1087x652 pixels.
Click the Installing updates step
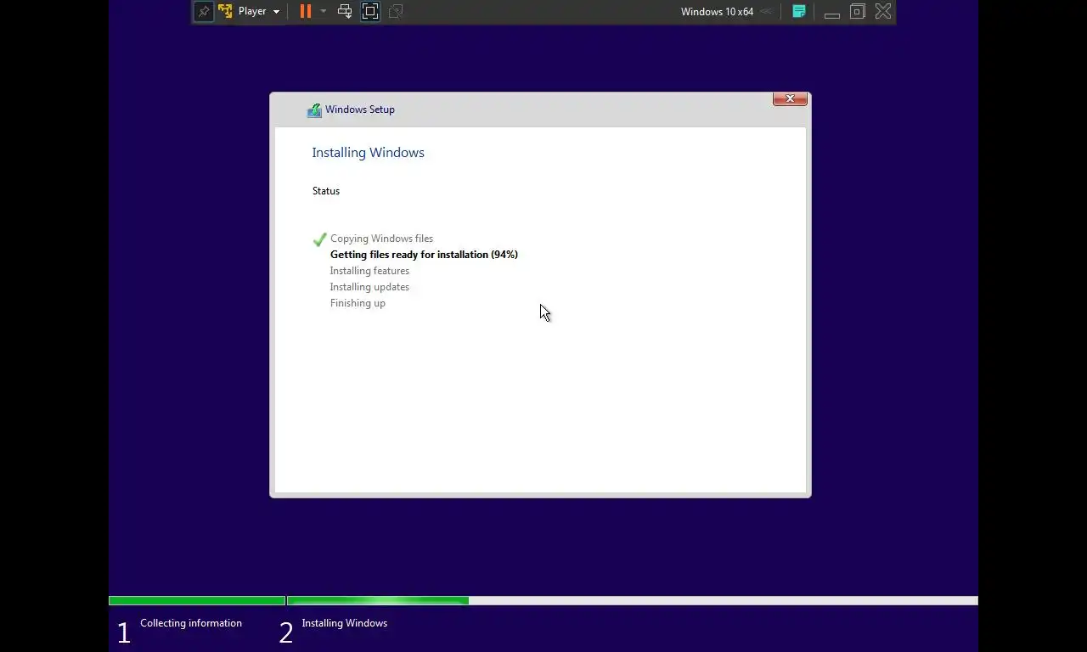click(x=369, y=287)
